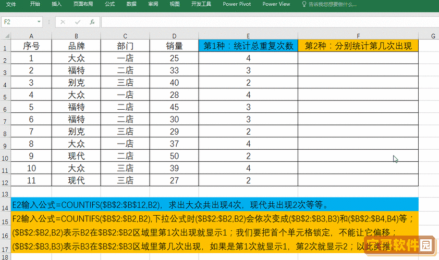Click blue note row starting E2输入公式
The width and height of the screenshot is (439, 260).
pos(215,205)
